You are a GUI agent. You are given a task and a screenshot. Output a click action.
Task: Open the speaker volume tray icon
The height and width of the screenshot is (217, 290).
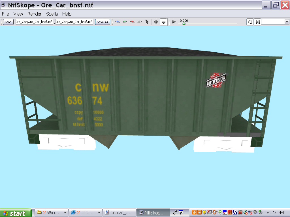(x=255, y=212)
